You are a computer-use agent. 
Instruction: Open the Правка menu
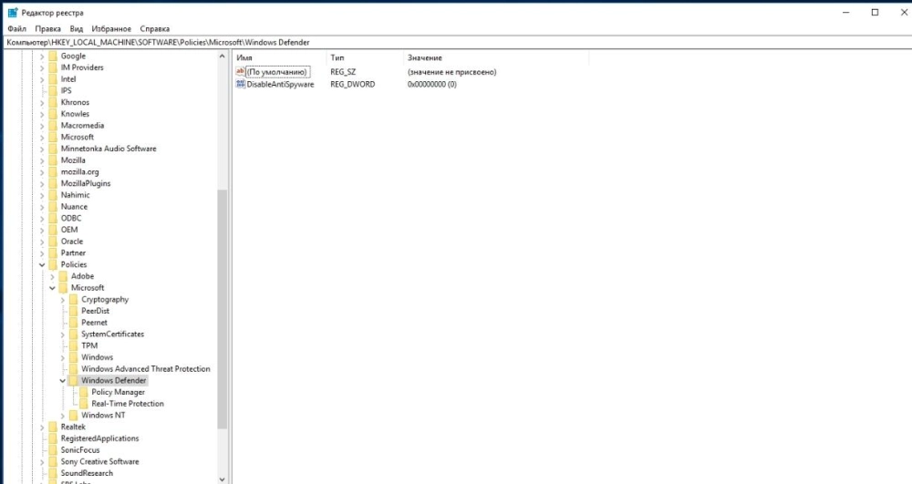[x=47, y=28]
